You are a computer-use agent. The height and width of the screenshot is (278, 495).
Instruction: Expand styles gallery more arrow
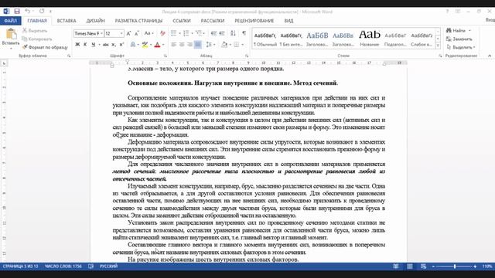click(438, 46)
